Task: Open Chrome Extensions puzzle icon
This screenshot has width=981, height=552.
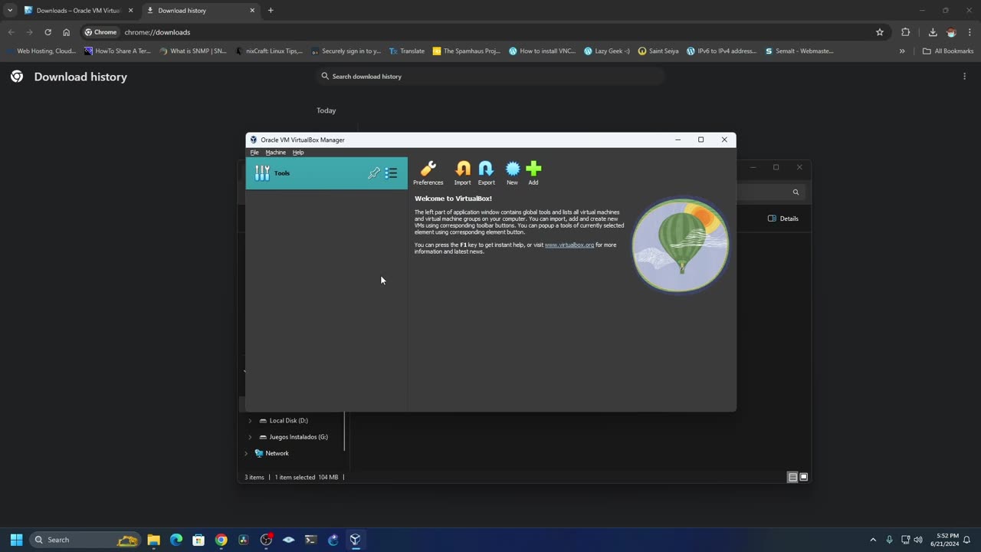Action: (x=906, y=32)
